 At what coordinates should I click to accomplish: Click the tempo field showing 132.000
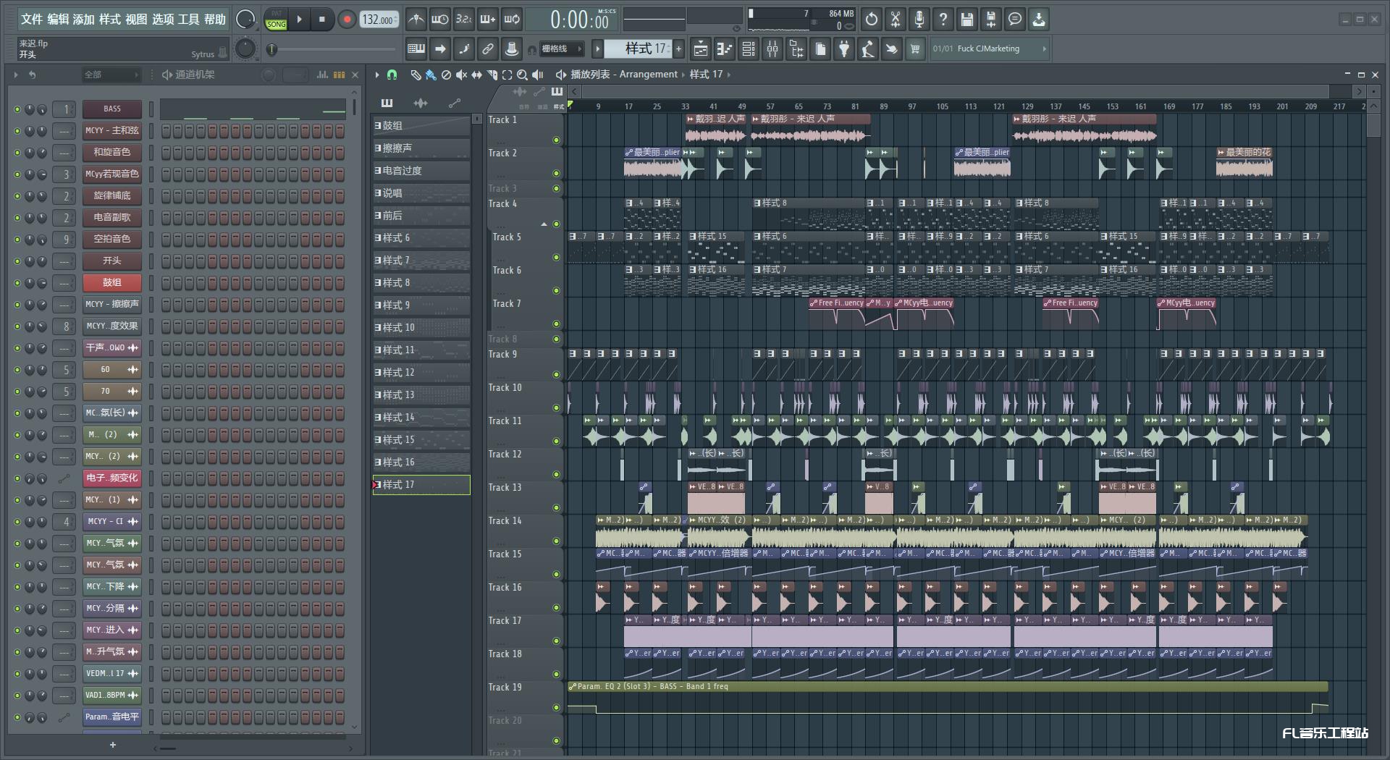[x=380, y=20]
